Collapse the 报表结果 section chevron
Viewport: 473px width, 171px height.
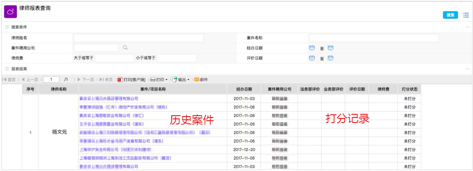pos(467,69)
